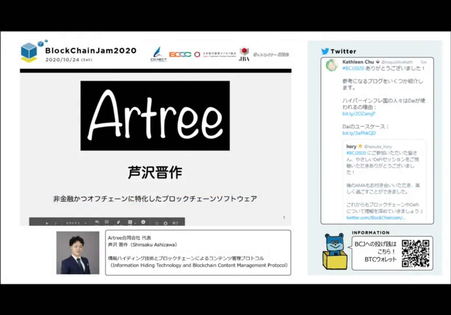
Task: Open the info tips icon in toolbar
Action: click(143, 222)
